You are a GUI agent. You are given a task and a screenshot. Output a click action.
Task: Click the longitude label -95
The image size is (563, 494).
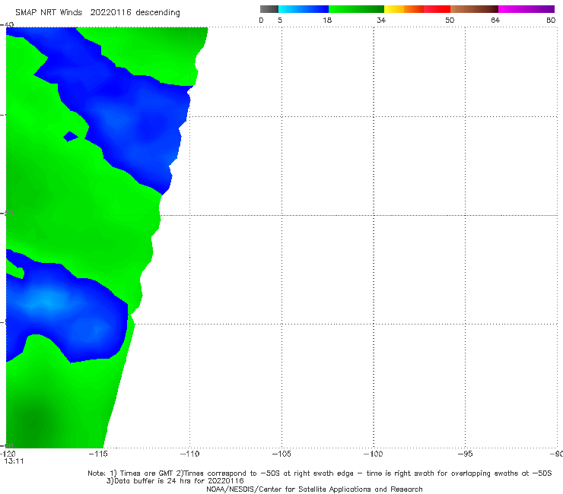pos(466,454)
